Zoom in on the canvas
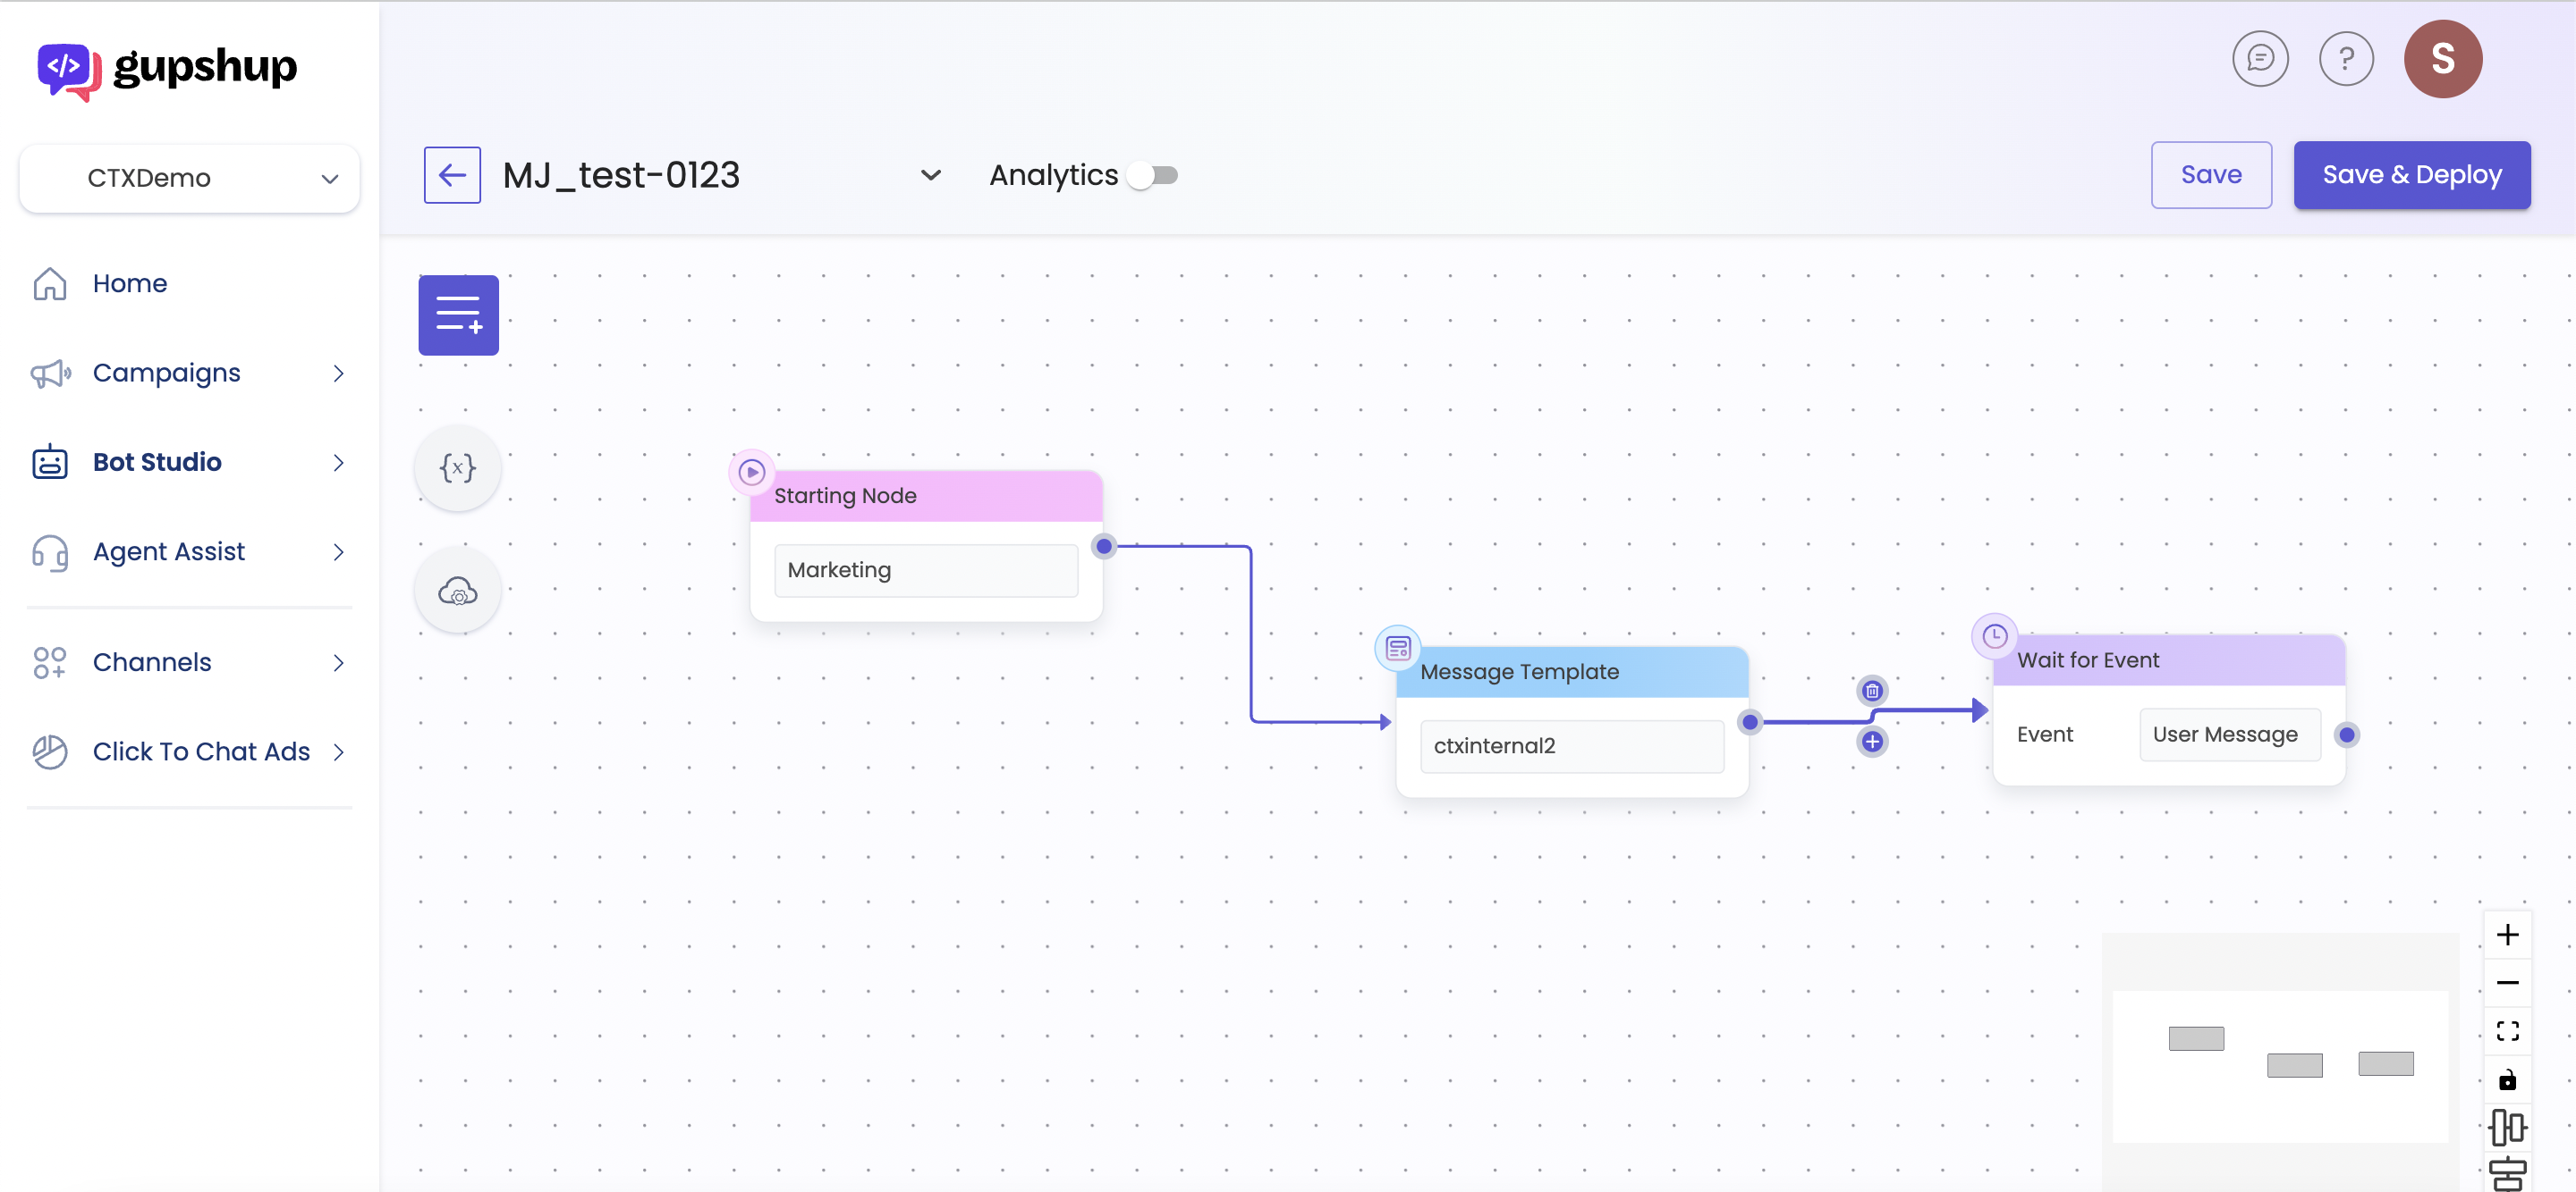Screen dimensions: 2576x1192 [2507, 936]
